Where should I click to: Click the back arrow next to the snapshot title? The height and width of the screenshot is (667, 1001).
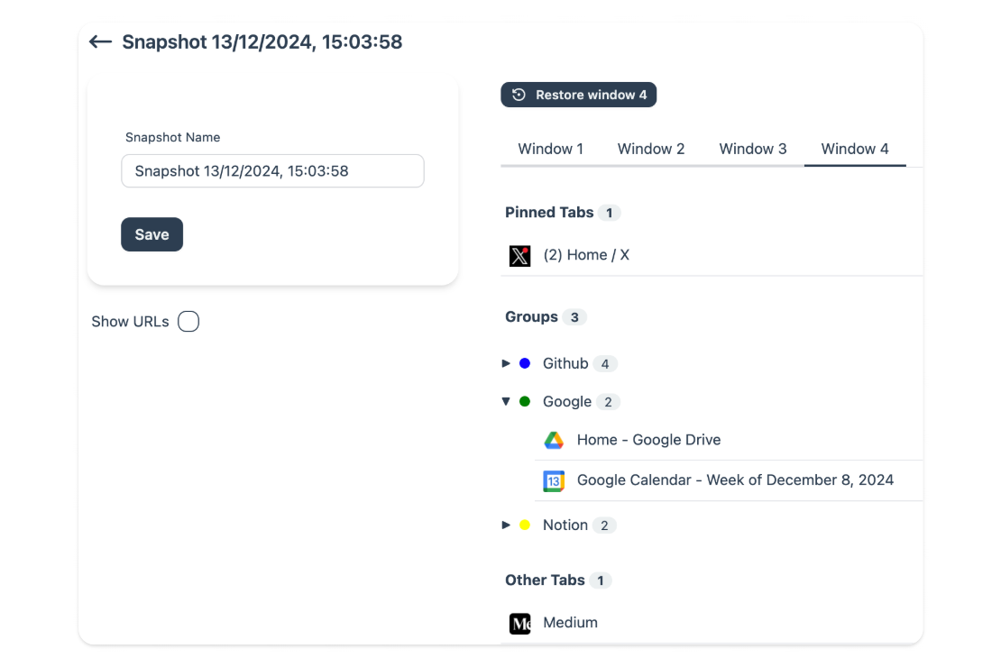[100, 41]
